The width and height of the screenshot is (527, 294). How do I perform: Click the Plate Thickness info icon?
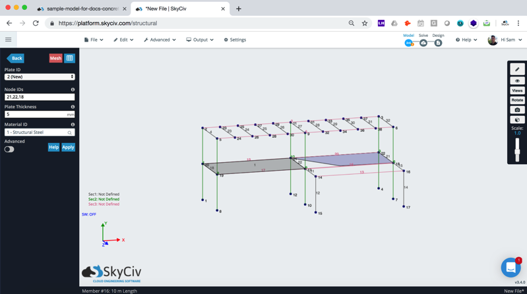73,107
